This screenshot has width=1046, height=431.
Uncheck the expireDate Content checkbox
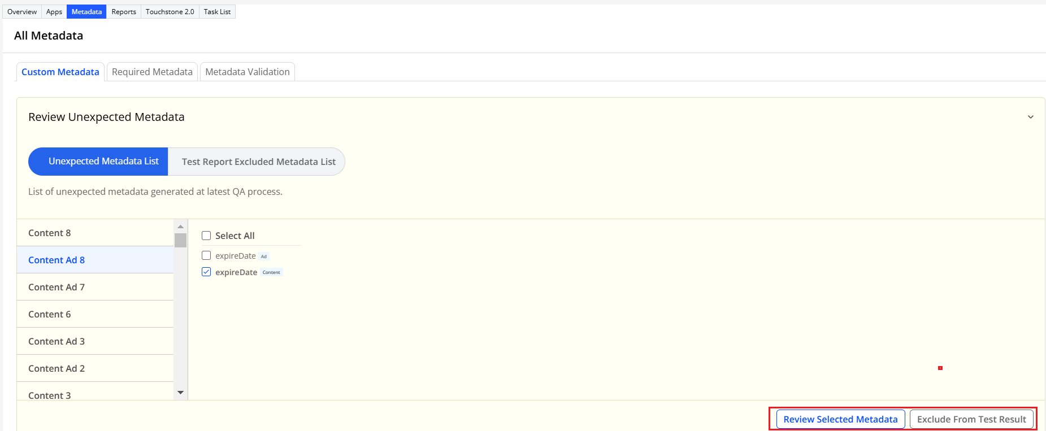tap(206, 272)
